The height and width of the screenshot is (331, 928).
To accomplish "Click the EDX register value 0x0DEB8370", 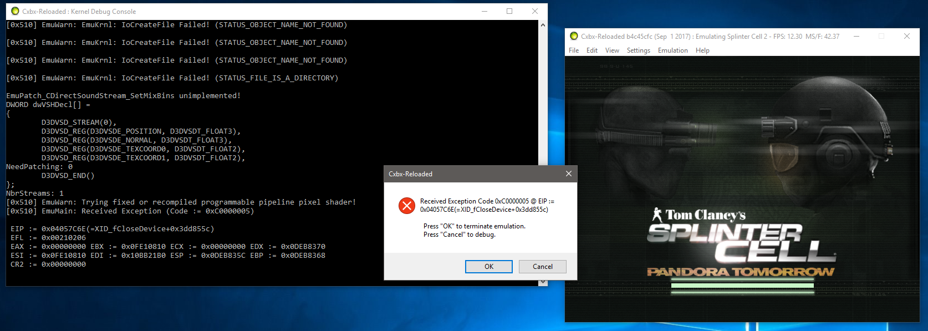I will tap(303, 247).
